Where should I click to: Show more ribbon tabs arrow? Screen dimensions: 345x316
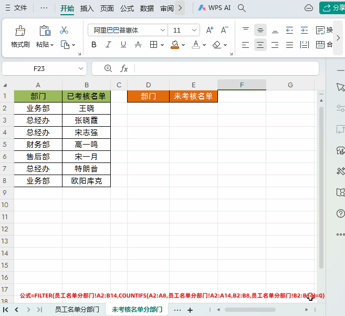point(180,8)
